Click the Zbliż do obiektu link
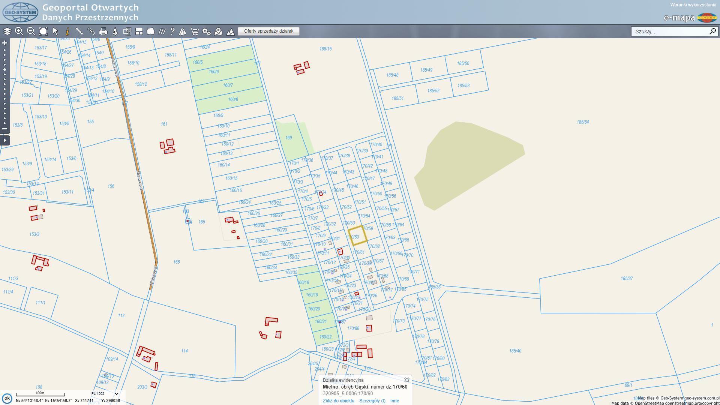The image size is (720, 405). pos(338,401)
